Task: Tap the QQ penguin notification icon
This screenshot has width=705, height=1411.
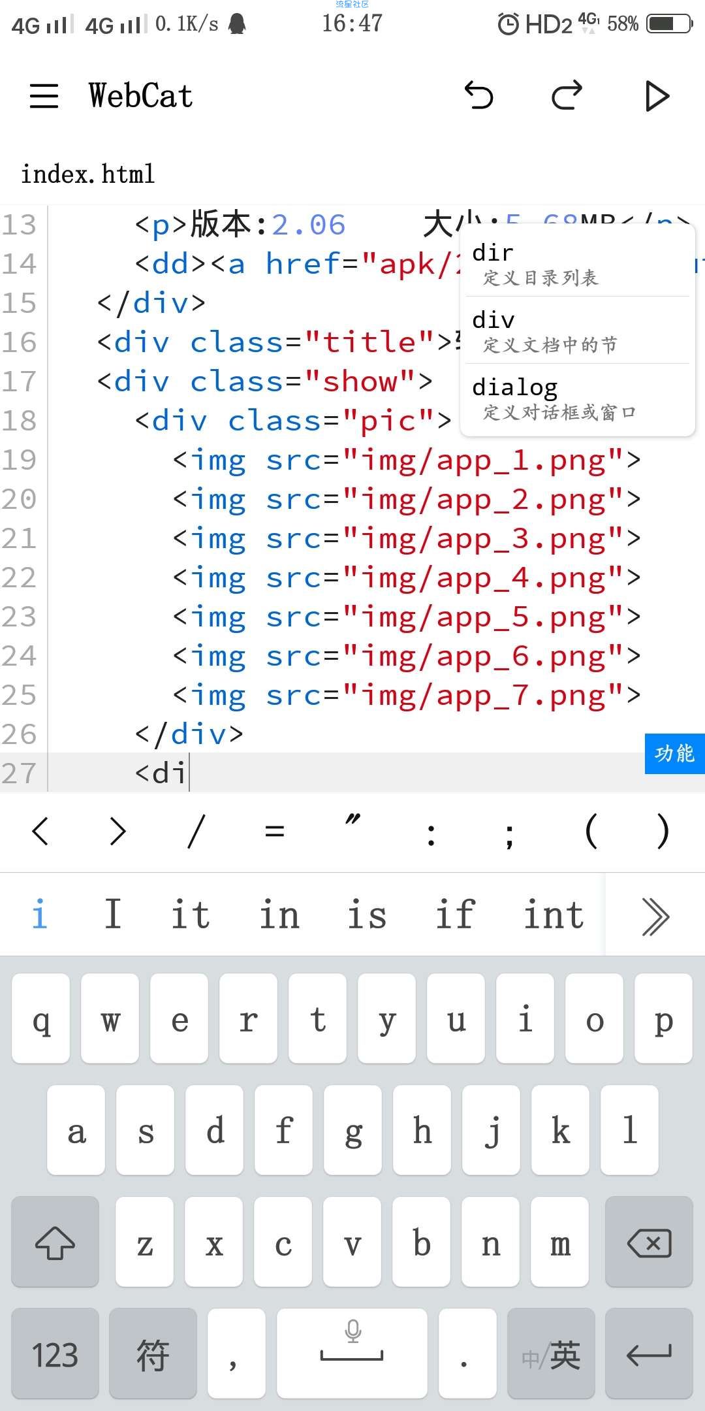Action: point(238,24)
